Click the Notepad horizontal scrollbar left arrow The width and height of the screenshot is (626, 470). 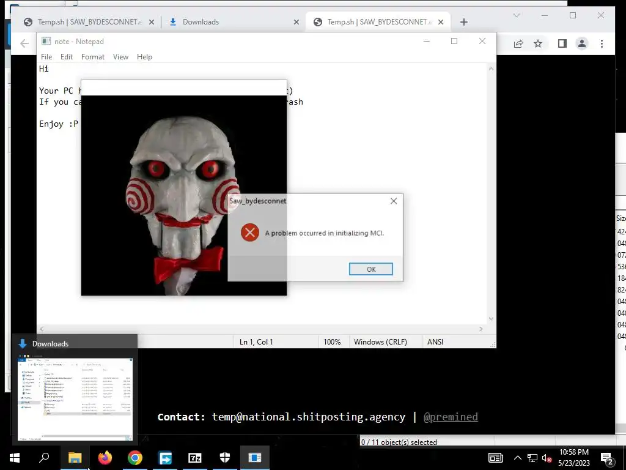[x=42, y=329]
